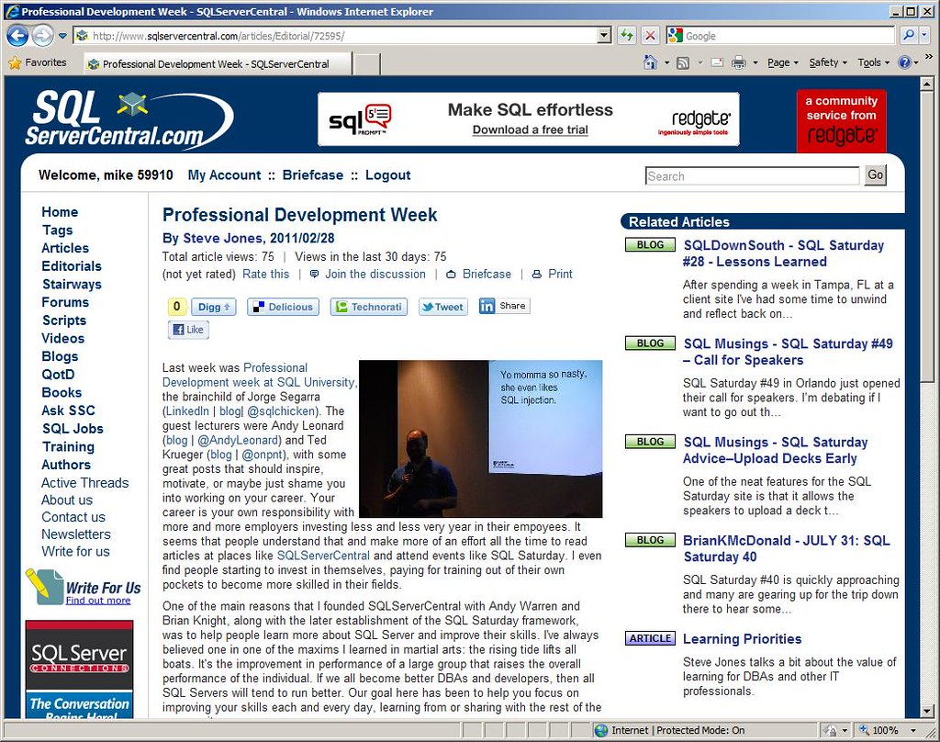Expand the address bar history dropdown
940x742 pixels.
(x=604, y=36)
